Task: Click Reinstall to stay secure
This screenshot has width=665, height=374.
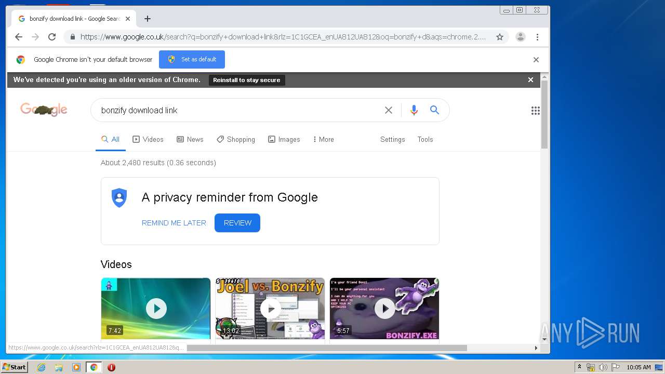Action: pos(247,80)
